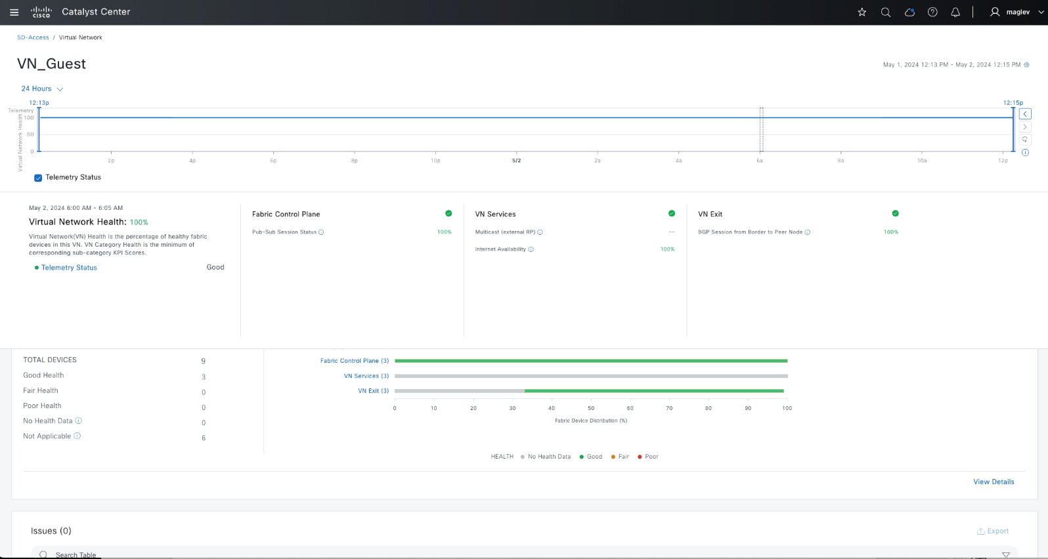Open the hamburger navigation menu
The height and width of the screenshot is (559, 1048).
[x=14, y=12]
